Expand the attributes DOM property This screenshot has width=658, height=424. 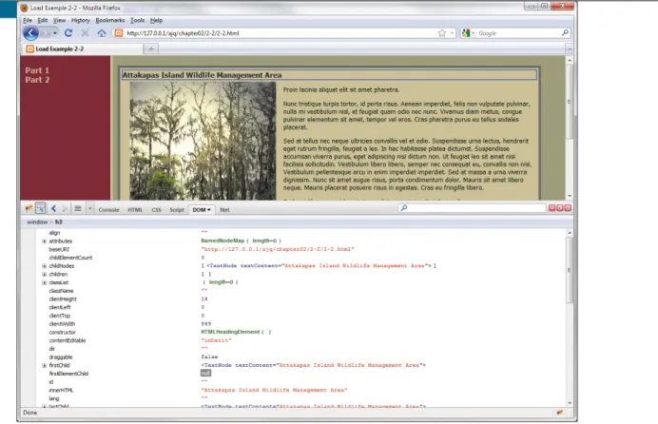click(x=44, y=241)
